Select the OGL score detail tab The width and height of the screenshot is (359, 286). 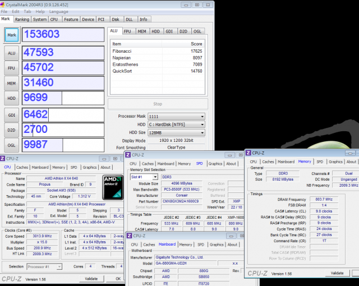(197, 31)
